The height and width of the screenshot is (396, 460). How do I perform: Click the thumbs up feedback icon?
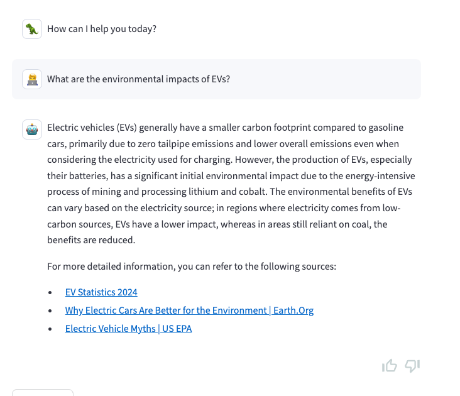(389, 366)
